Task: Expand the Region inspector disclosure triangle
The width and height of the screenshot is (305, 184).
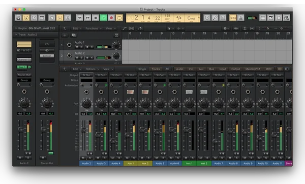Action: pos(16,28)
